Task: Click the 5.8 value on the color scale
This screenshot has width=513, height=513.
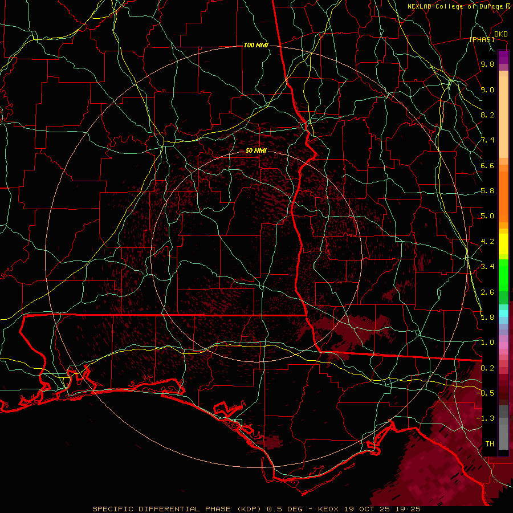Action: coord(487,191)
